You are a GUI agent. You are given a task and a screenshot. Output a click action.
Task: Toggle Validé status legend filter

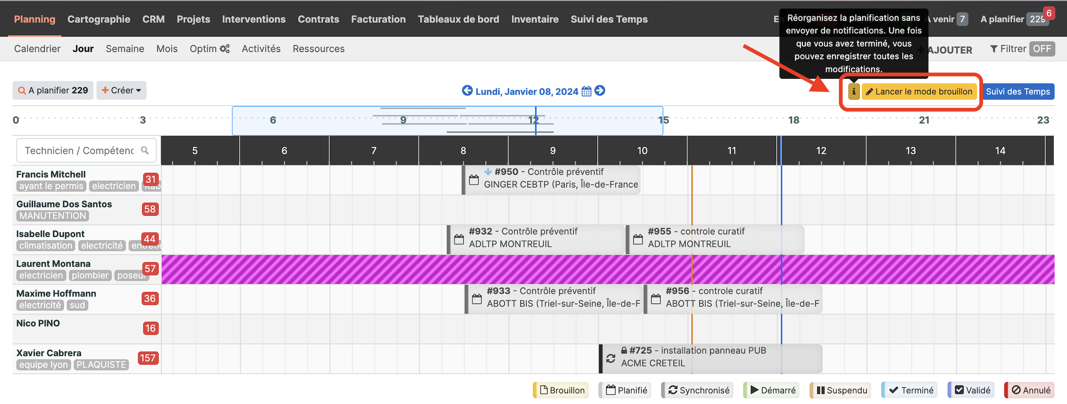point(971,390)
